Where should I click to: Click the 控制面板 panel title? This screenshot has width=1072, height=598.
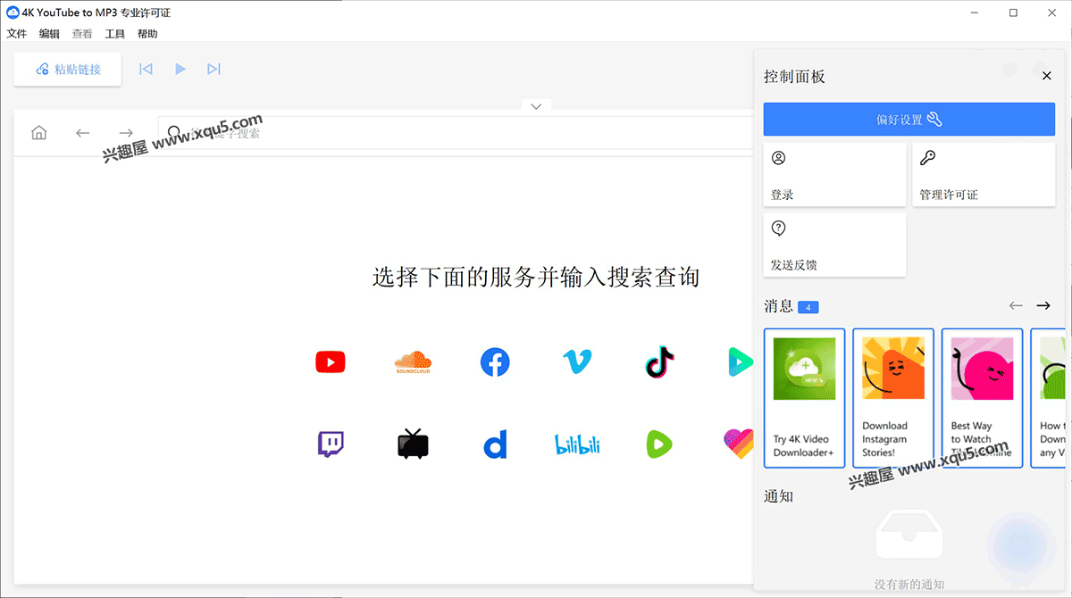pos(794,77)
